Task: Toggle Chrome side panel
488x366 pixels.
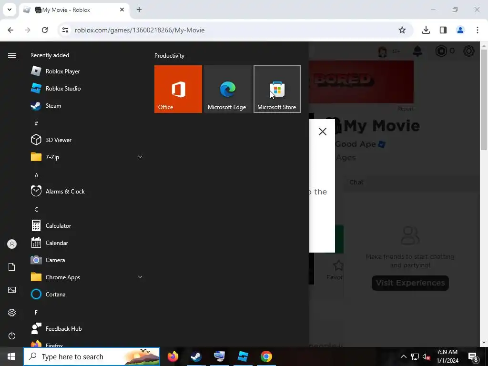Action: [443, 30]
